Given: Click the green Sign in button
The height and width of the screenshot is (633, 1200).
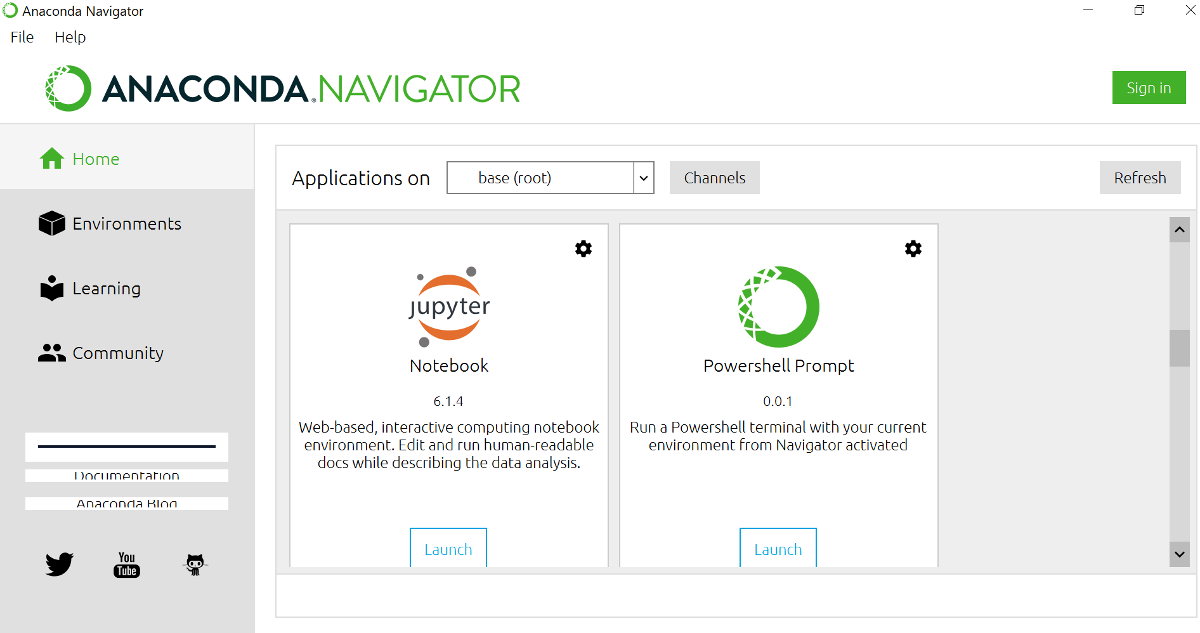Looking at the screenshot, I should [1149, 88].
